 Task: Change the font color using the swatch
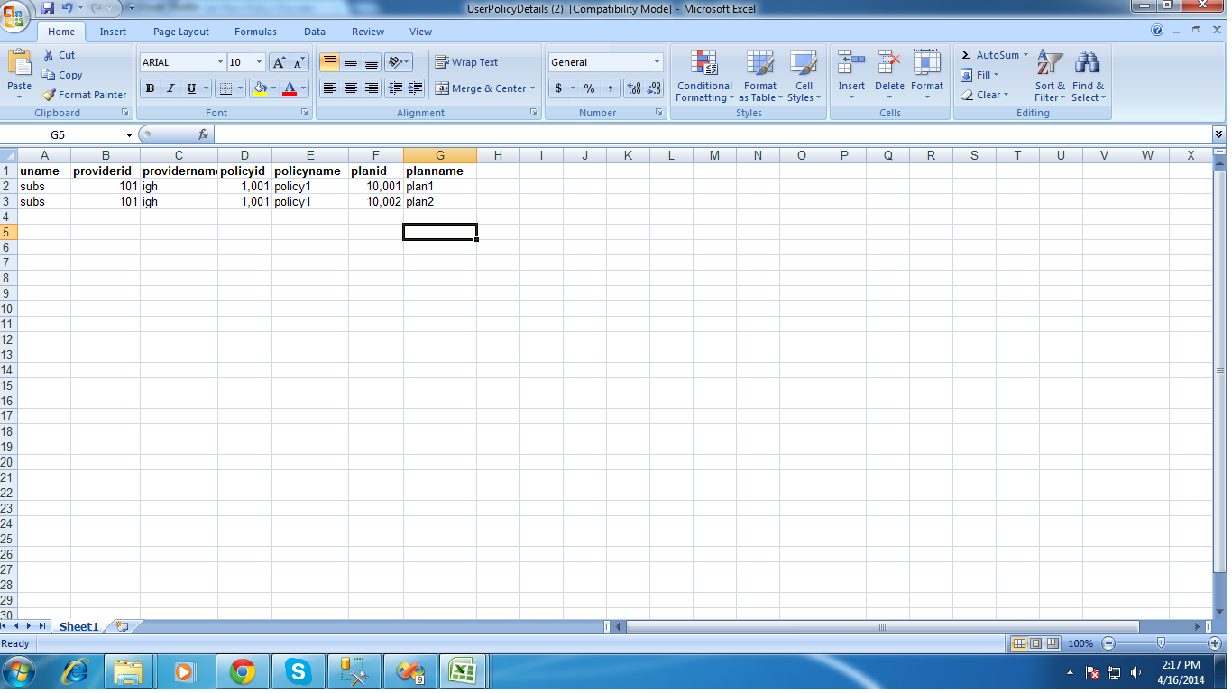[x=290, y=89]
